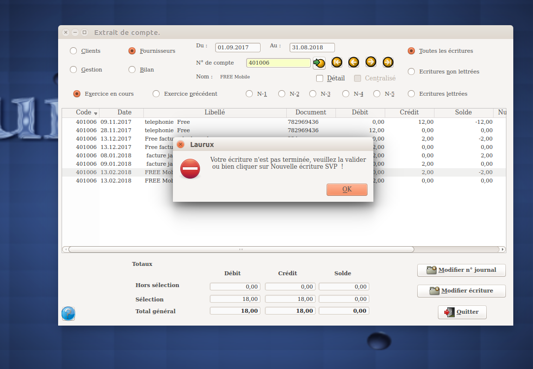Select Ecritures lettrées option
533x369 pixels.
pos(411,94)
